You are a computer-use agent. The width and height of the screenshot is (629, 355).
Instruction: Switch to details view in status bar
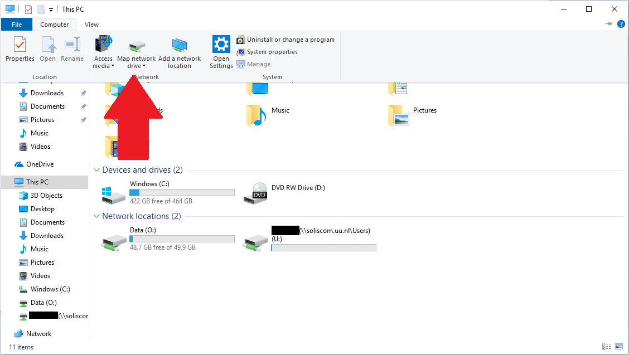click(606, 347)
